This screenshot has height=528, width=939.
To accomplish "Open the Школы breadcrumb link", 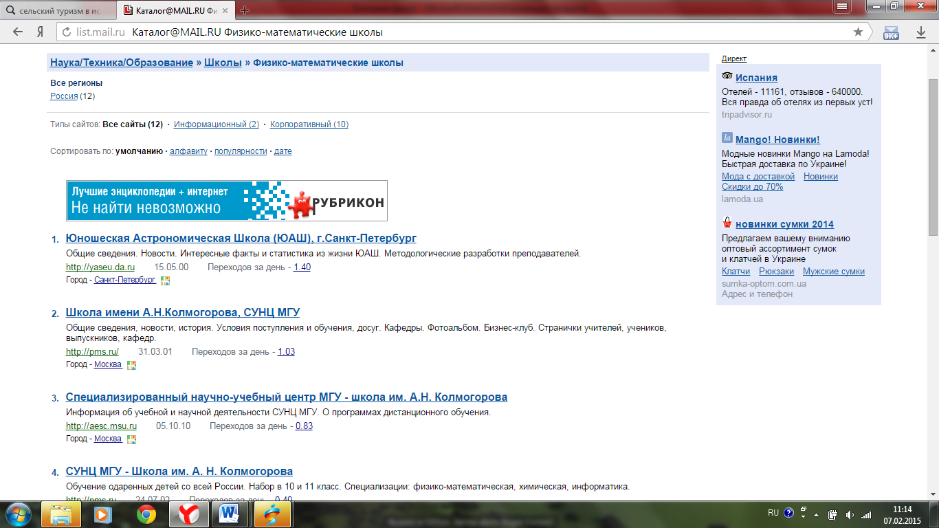I will click(x=223, y=63).
